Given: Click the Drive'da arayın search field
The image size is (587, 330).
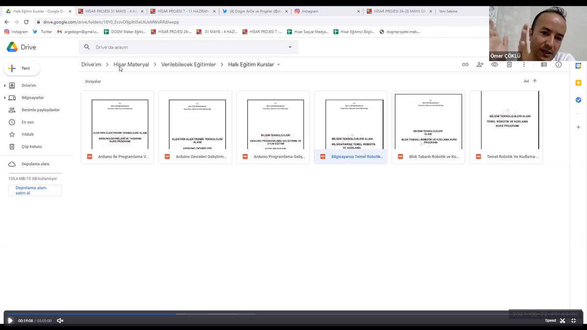Looking at the screenshot, I should tap(188, 47).
